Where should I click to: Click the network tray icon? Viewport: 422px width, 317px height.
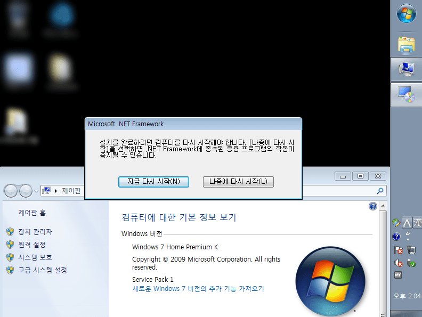point(411,250)
